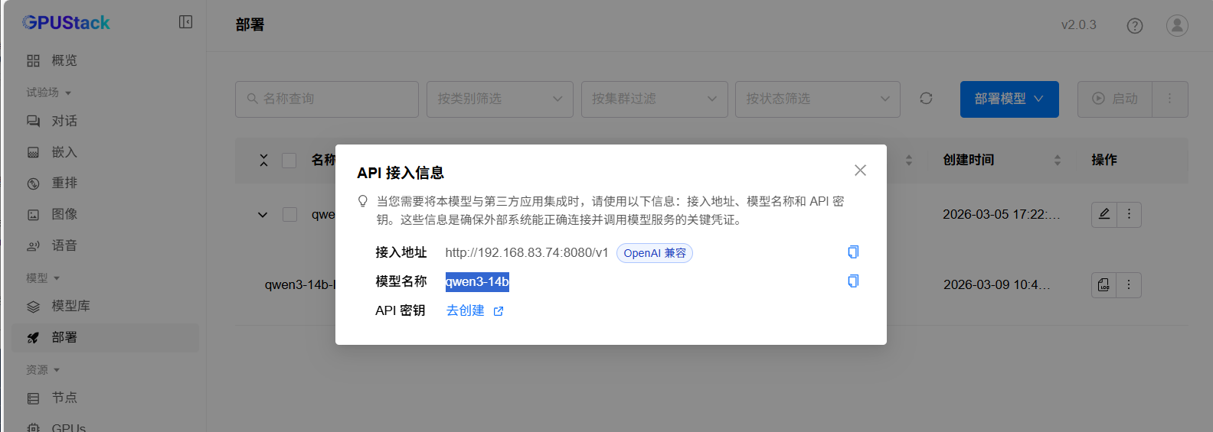Click the Deploy Model (部署模型) dropdown button

pos(1009,99)
